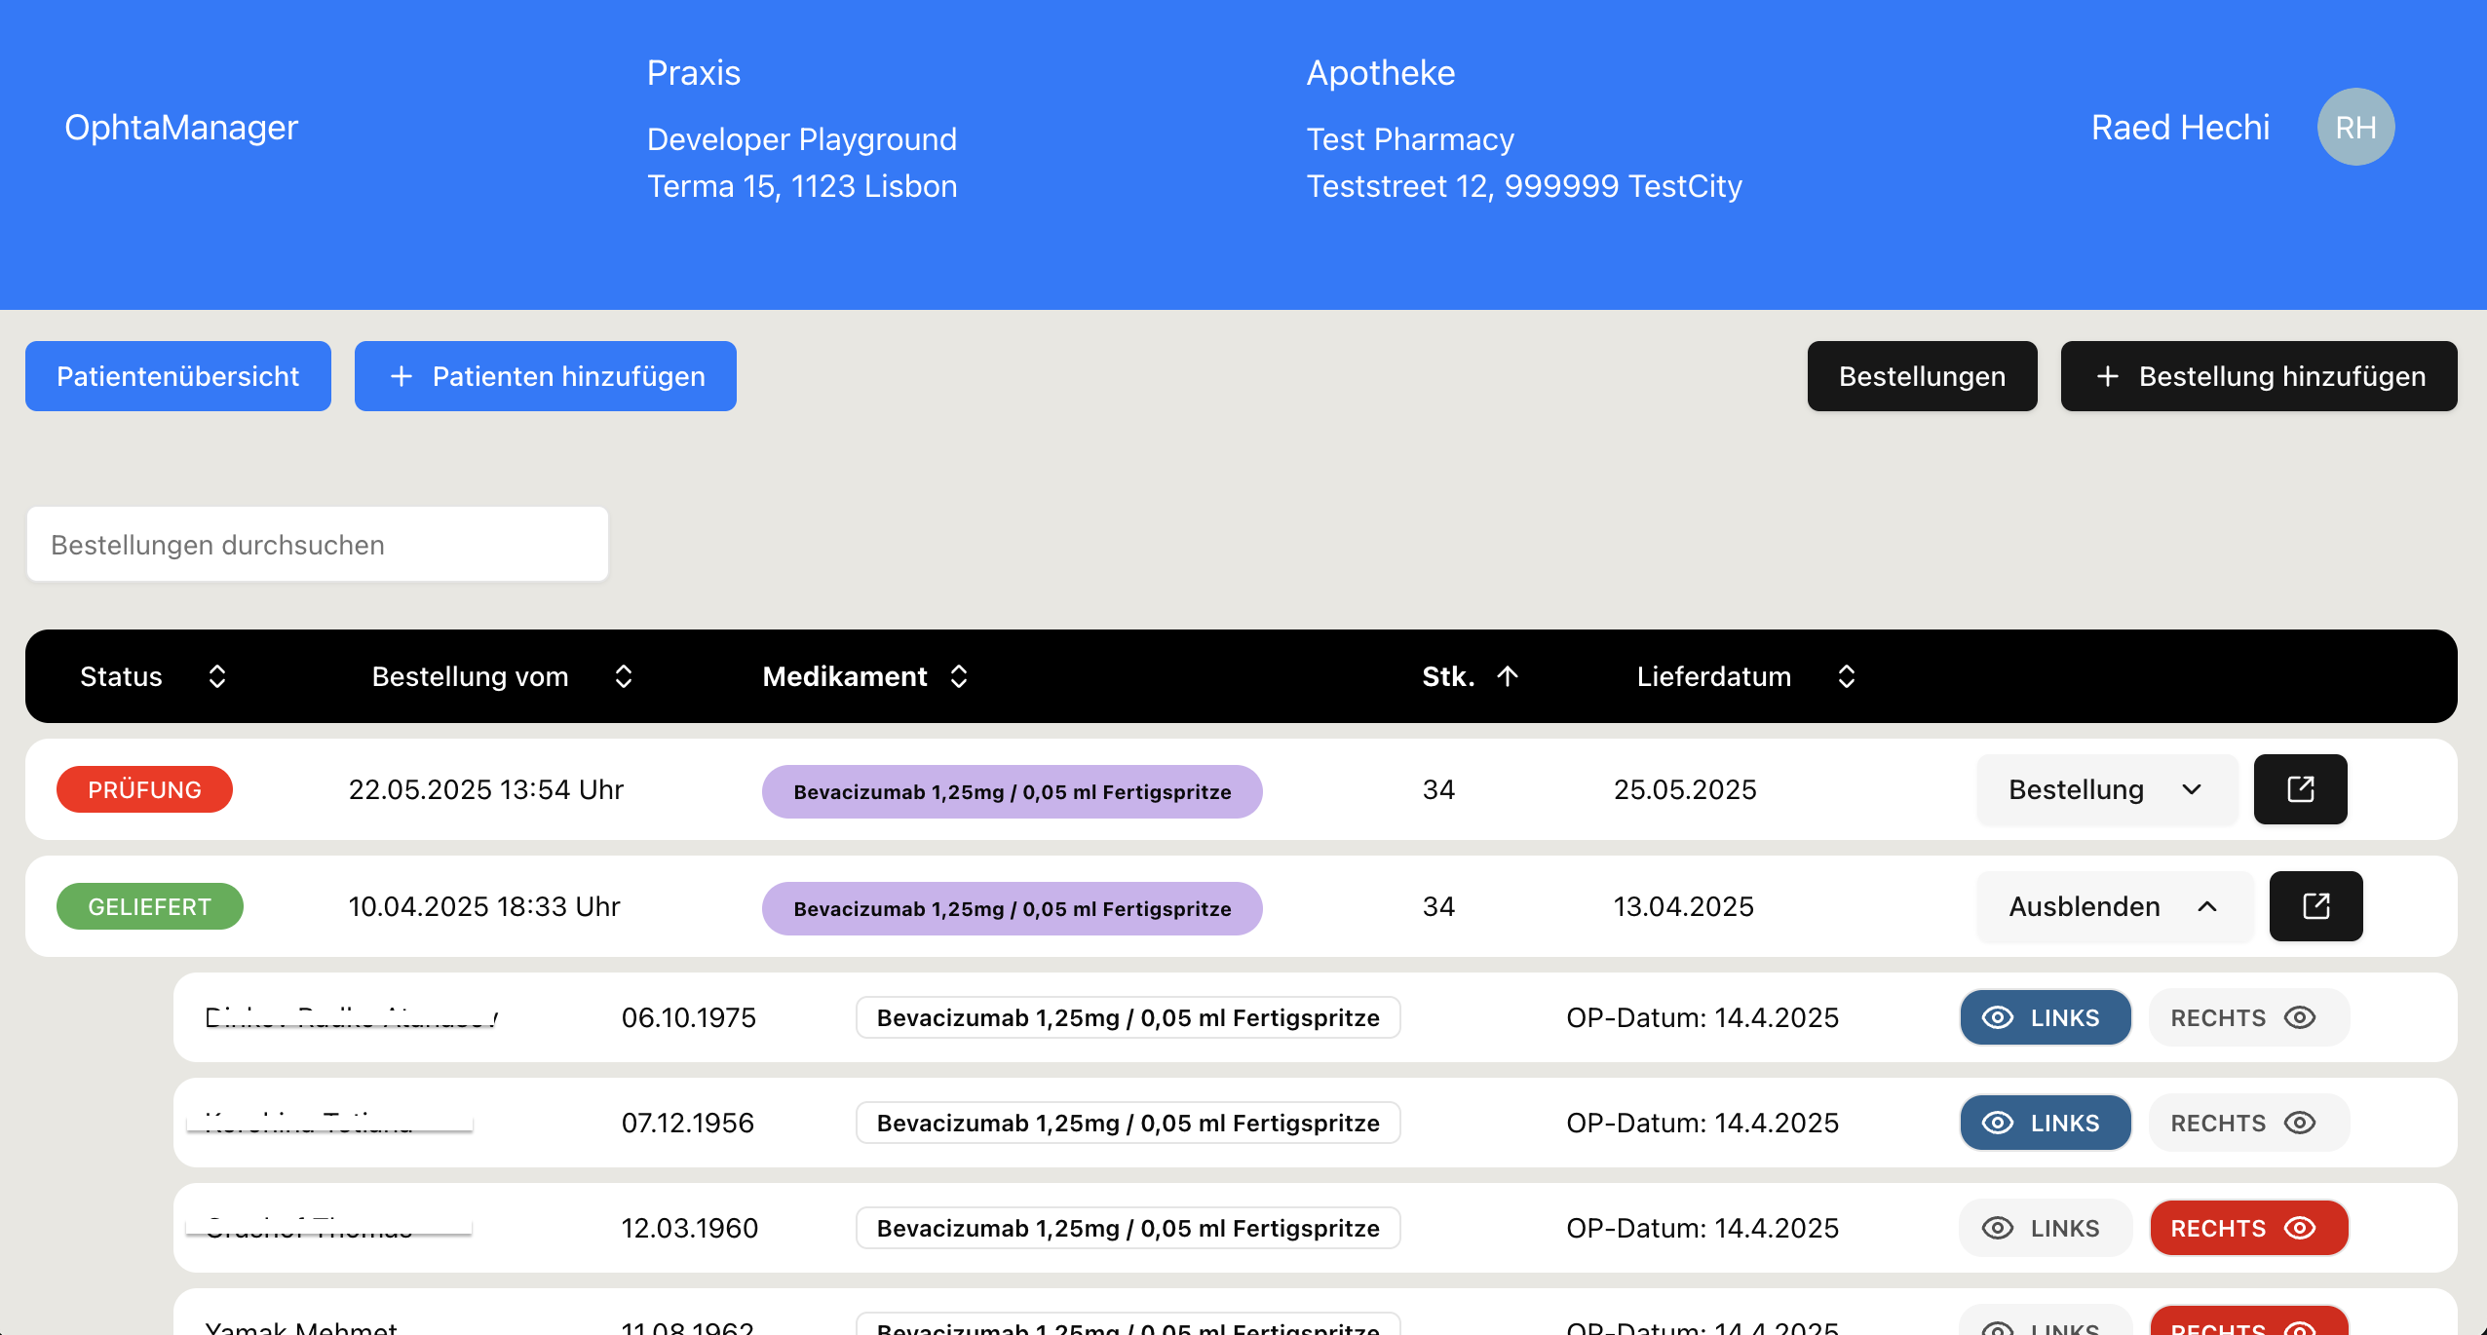Sort table by Status column arrows

coord(217,676)
